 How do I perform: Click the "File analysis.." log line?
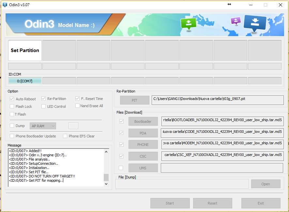click(29, 159)
